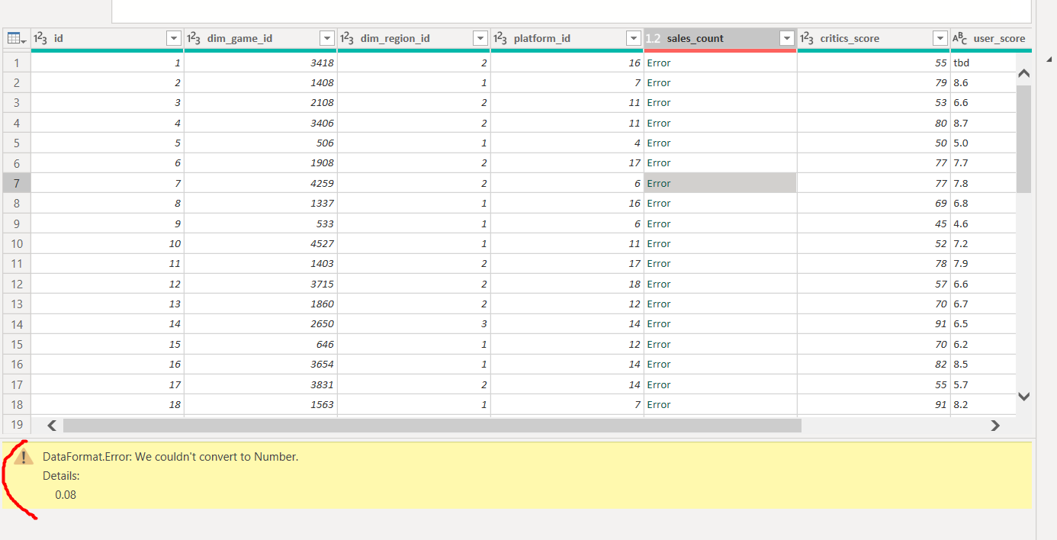The width and height of the screenshot is (1057, 540).
Task: Open the platform_id filter dropdown
Action: coord(634,38)
